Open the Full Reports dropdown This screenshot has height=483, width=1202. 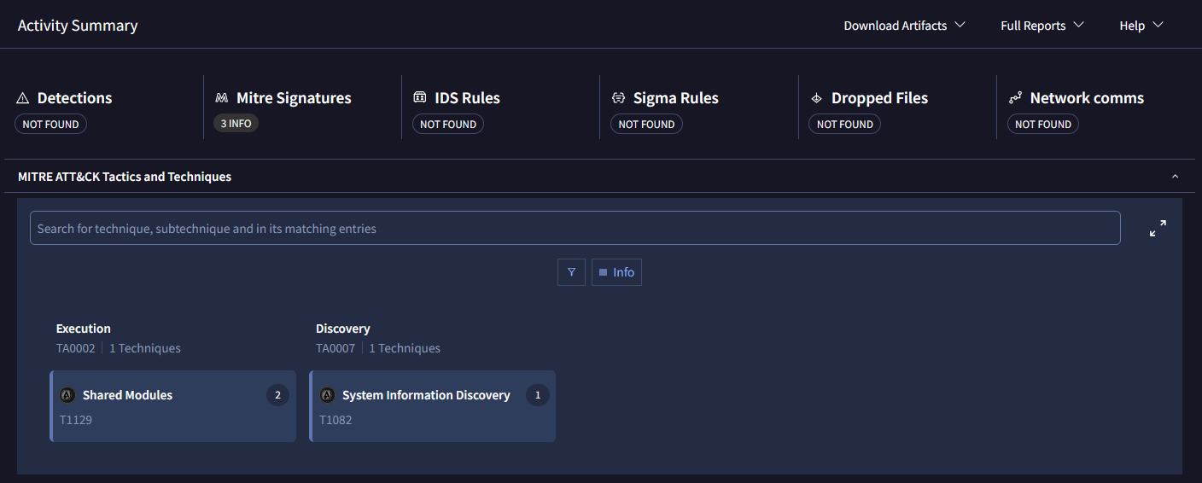coord(1042,26)
